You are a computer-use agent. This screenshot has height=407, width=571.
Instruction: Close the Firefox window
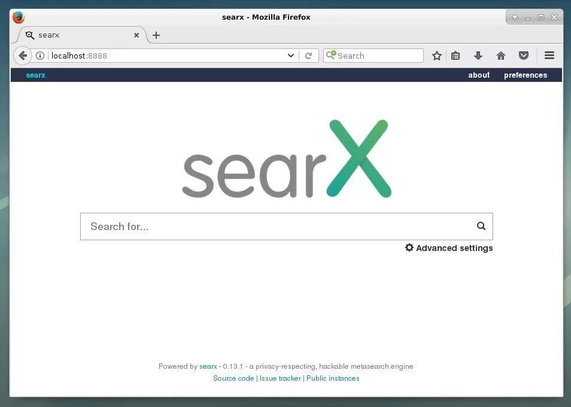pyautogui.click(x=554, y=17)
